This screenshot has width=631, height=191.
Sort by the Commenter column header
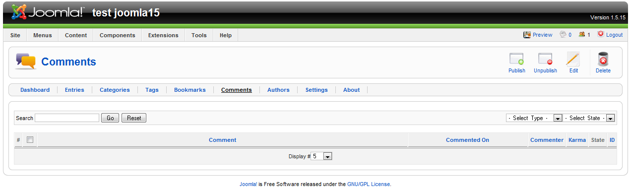tap(547, 140)
